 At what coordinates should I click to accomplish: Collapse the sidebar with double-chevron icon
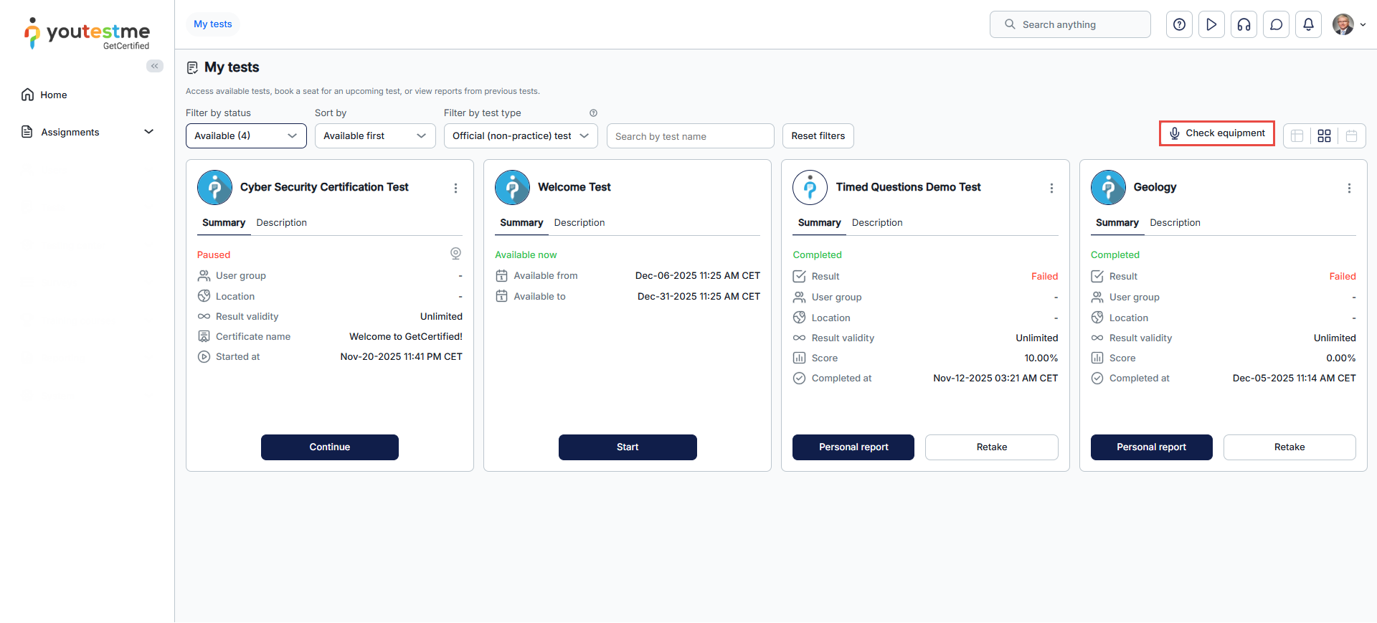coord(154,66)
